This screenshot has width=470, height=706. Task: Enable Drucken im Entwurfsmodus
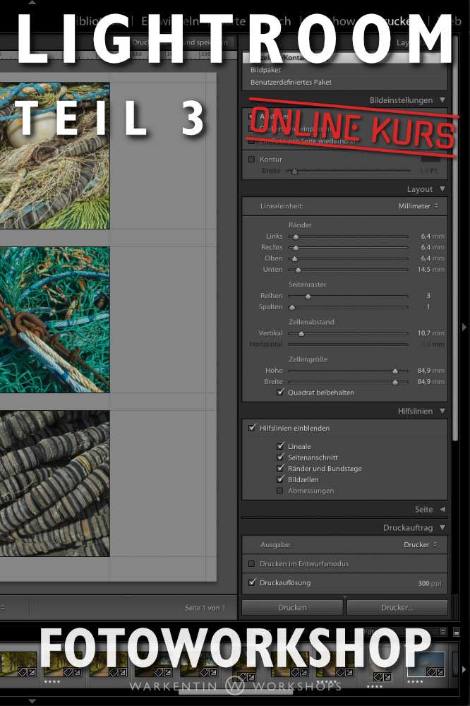[252, 563]
